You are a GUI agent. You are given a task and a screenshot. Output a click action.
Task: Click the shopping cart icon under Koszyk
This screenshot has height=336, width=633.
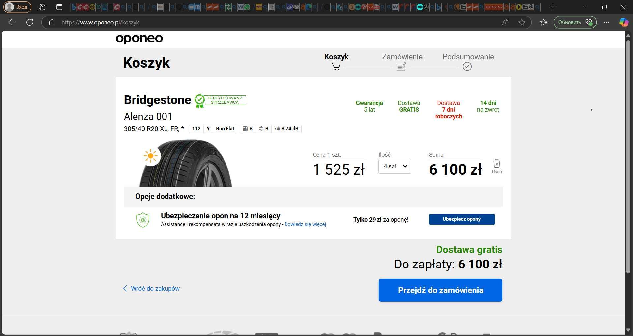[x=336, y=67]
